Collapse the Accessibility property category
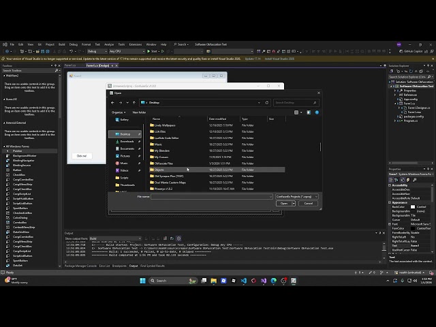Image resolution: width=436 pixels, height=327 pixels. (x=390, y=185)
